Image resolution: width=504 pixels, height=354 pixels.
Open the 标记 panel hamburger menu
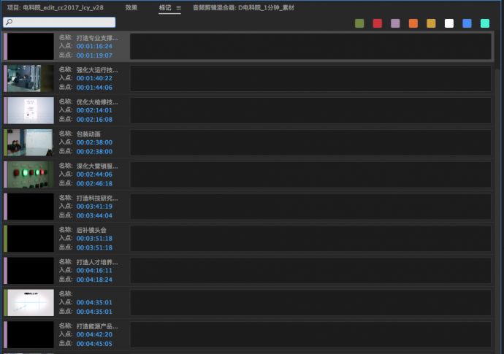tap(178, 8)
